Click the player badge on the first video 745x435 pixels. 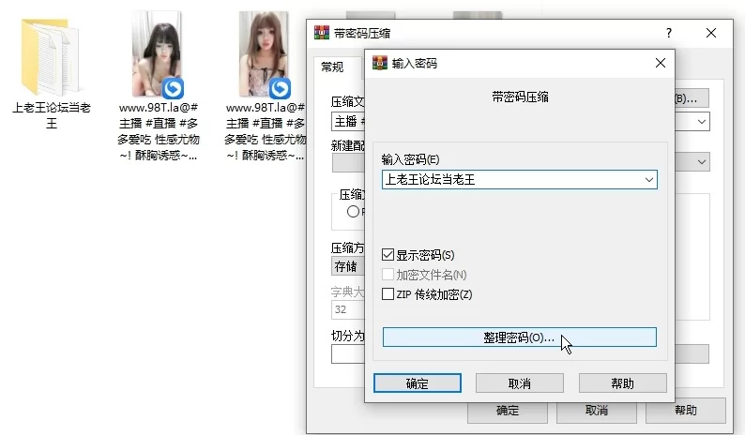click(173, 88)
